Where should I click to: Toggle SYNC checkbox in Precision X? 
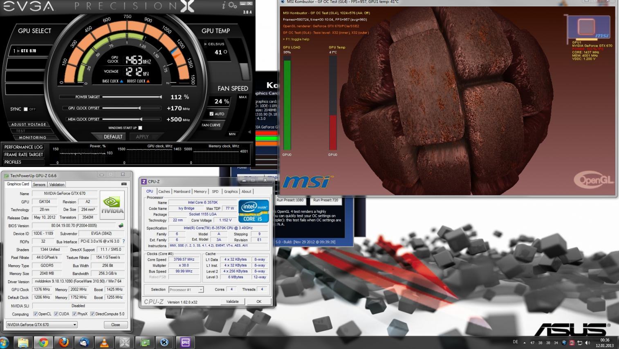pos(25,109)
